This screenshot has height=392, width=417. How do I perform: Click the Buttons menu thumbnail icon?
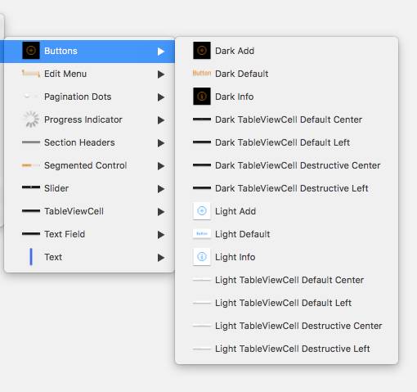click(31, 51)
